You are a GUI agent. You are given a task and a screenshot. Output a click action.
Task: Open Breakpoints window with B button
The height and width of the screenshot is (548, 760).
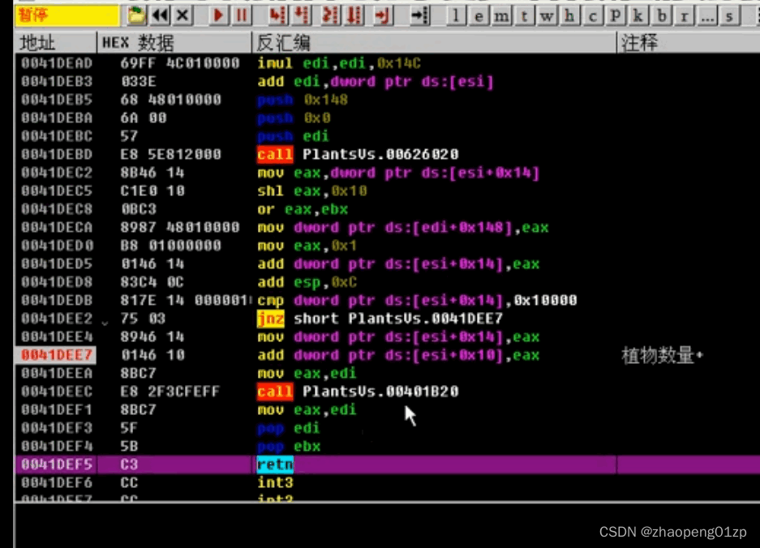661,16
